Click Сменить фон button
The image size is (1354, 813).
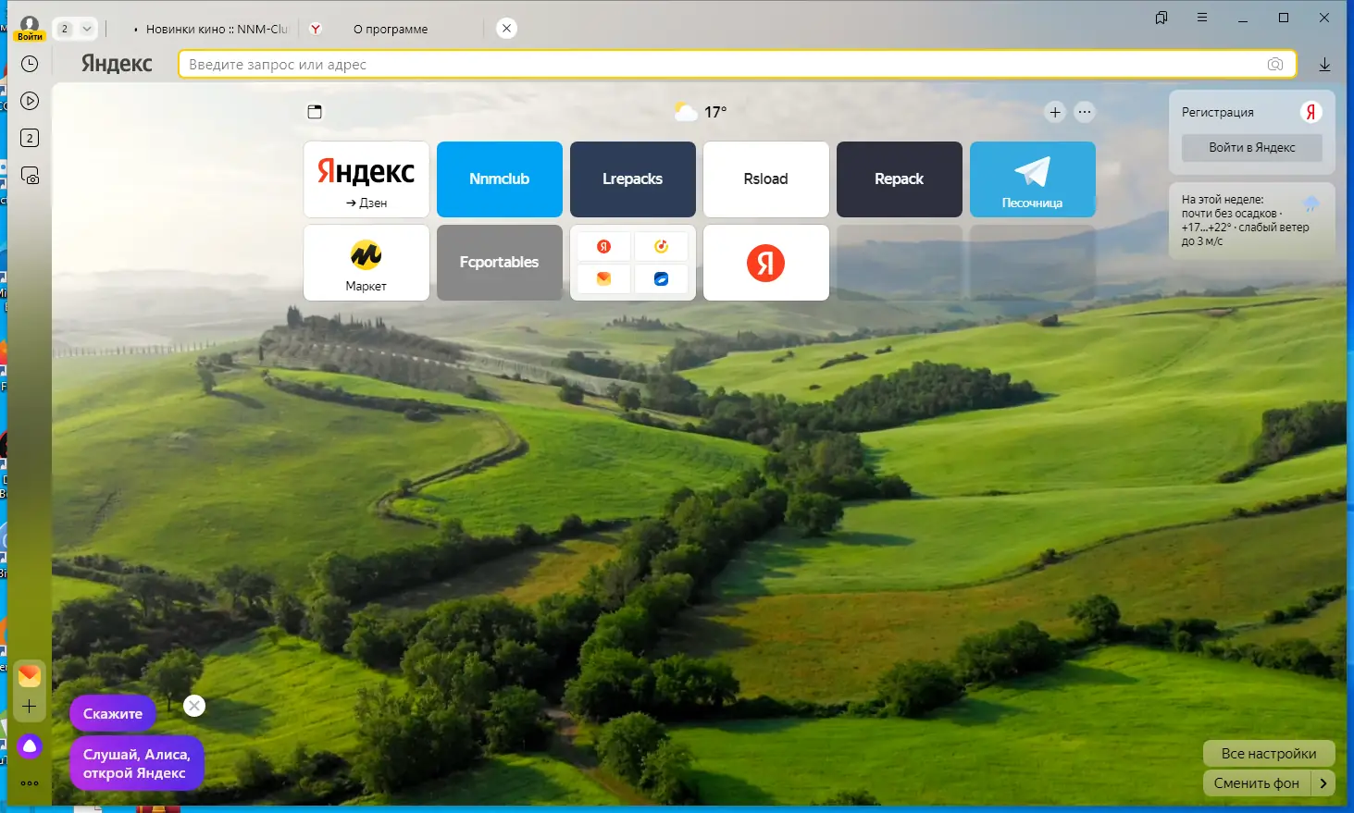[x=1257, y=783]
